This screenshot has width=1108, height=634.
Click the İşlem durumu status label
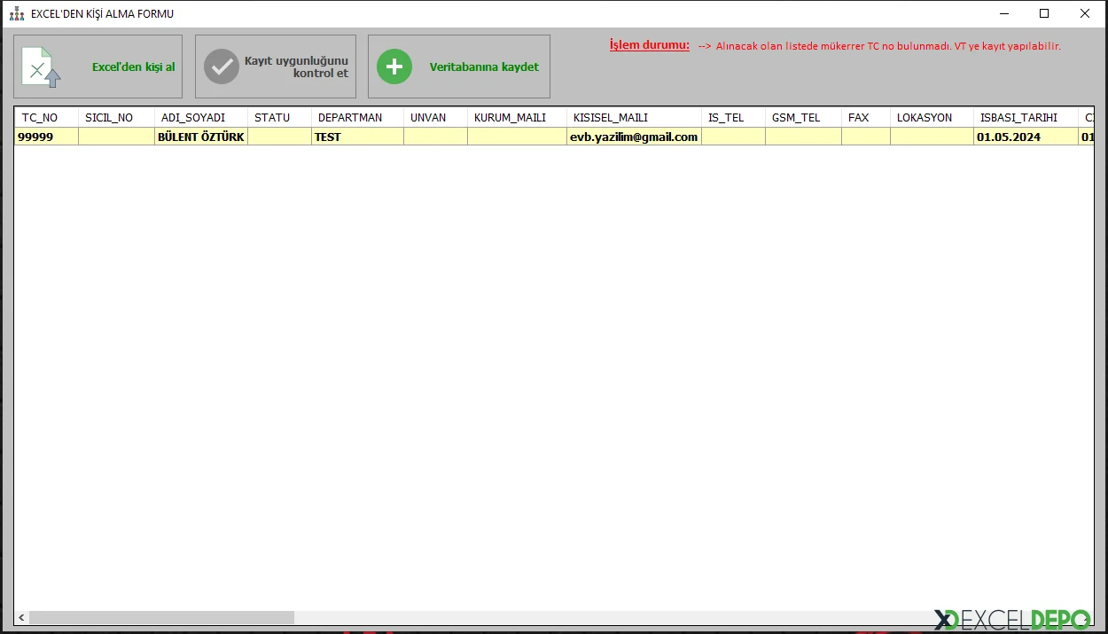tap(649, 44)
